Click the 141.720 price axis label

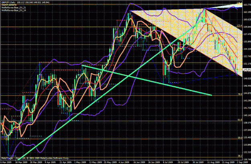[x=247, y=108]
